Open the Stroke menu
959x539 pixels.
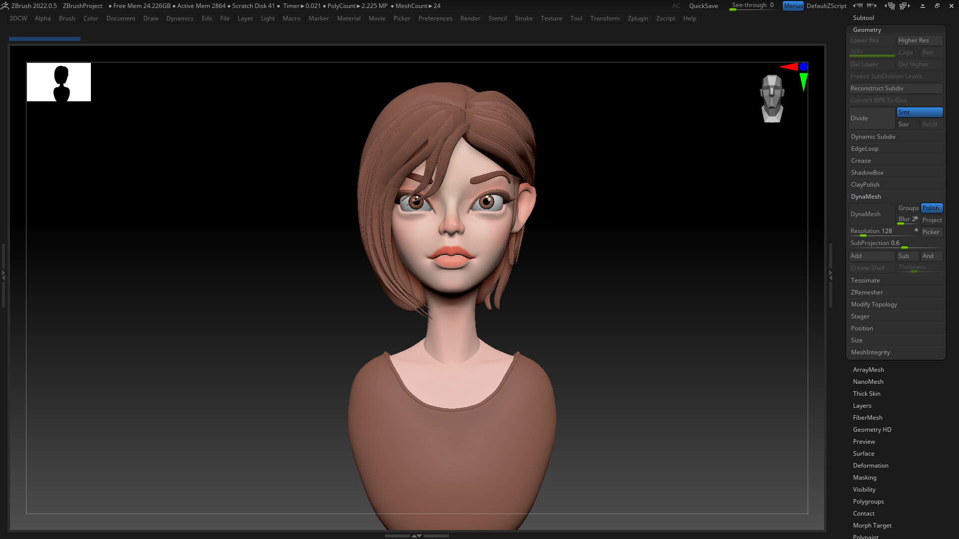523,18
